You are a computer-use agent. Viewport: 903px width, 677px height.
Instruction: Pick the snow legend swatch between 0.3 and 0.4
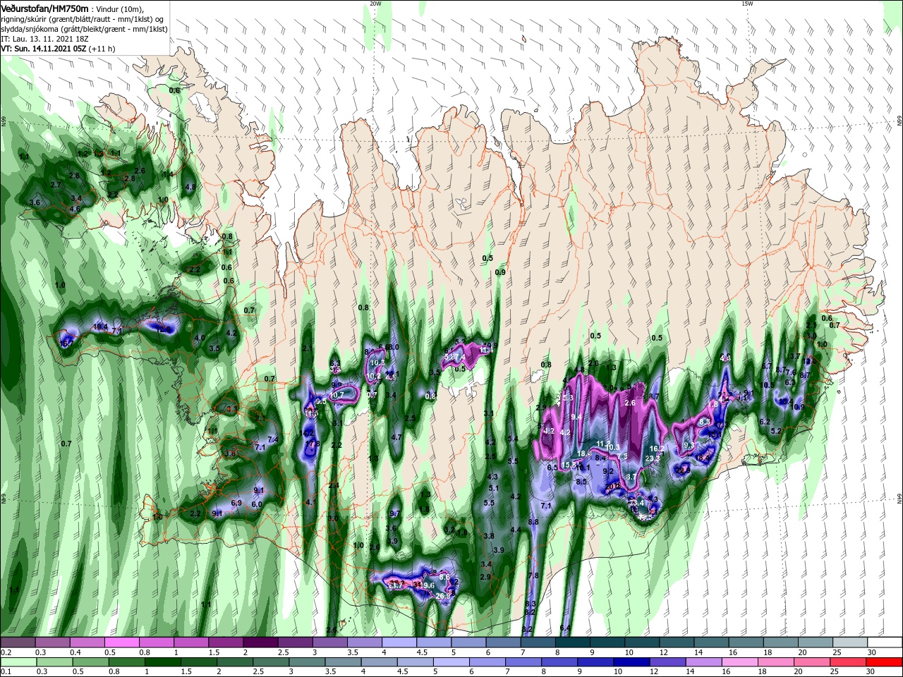52,642
